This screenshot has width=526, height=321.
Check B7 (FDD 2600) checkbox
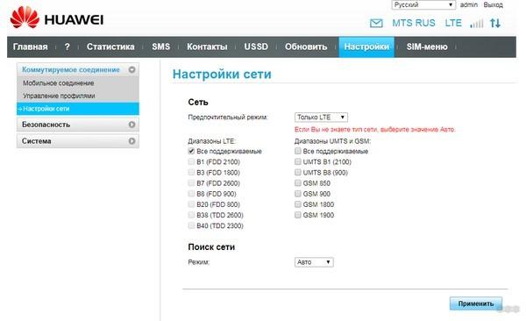point(191,183)
